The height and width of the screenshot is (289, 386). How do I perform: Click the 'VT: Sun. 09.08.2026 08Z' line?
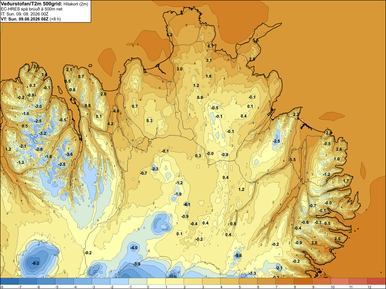coord(25,19)
